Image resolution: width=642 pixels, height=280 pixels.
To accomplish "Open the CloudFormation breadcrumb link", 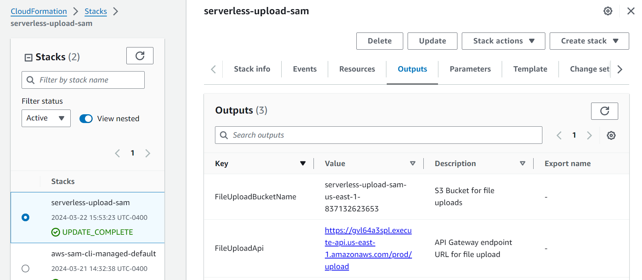I will pyautogui.click(x=39, y=11).
